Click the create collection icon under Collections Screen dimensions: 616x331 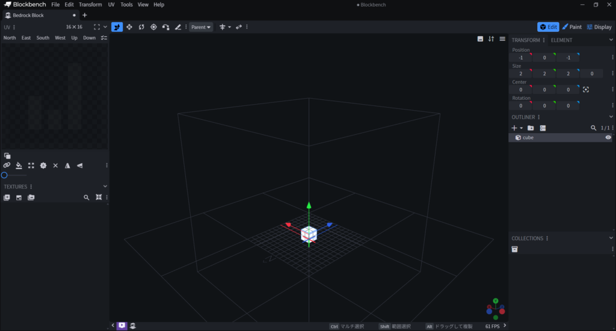tap(515, 249)
